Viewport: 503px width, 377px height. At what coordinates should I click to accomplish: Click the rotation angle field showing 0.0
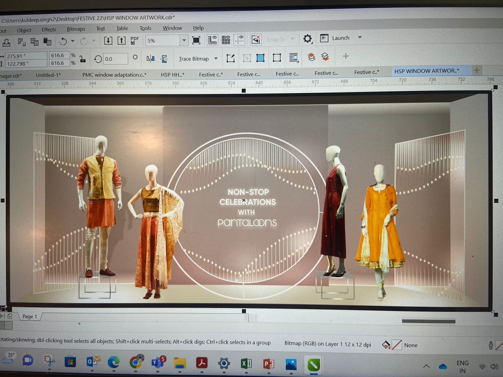[x=116, y=59]
